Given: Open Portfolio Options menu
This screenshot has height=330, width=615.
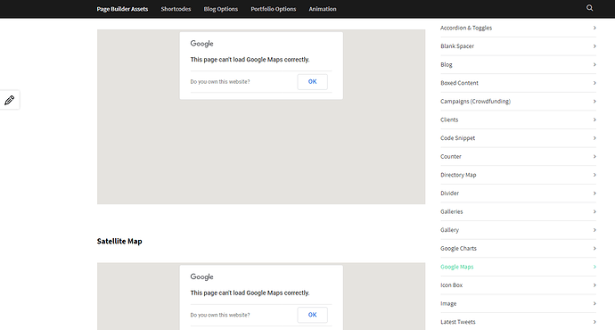Looking at the screenshot, I should pyautogui.click(x=274, y=9).
